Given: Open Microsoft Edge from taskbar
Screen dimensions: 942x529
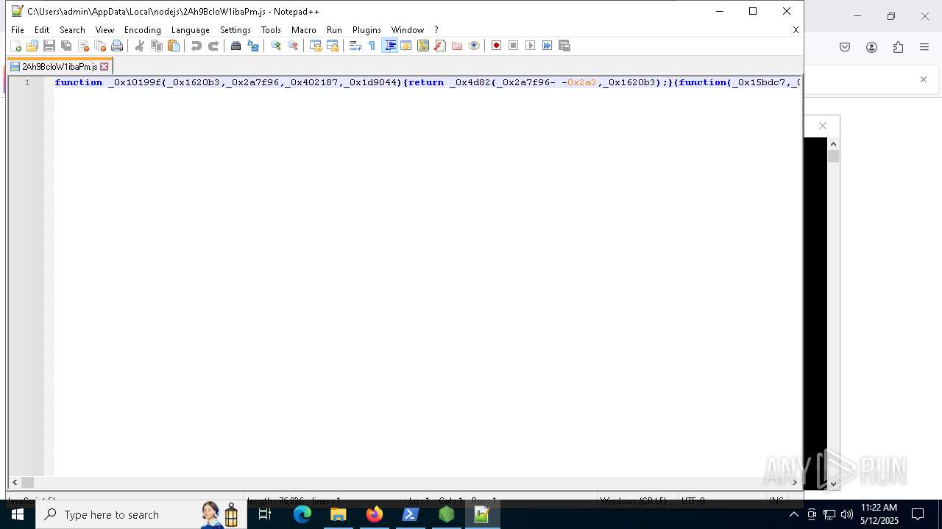Looking at the screenshot, I should click(x=302, y=514).
